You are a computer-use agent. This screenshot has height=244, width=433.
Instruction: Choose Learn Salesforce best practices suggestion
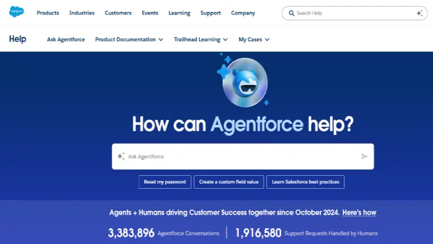(x=305, y=182)
